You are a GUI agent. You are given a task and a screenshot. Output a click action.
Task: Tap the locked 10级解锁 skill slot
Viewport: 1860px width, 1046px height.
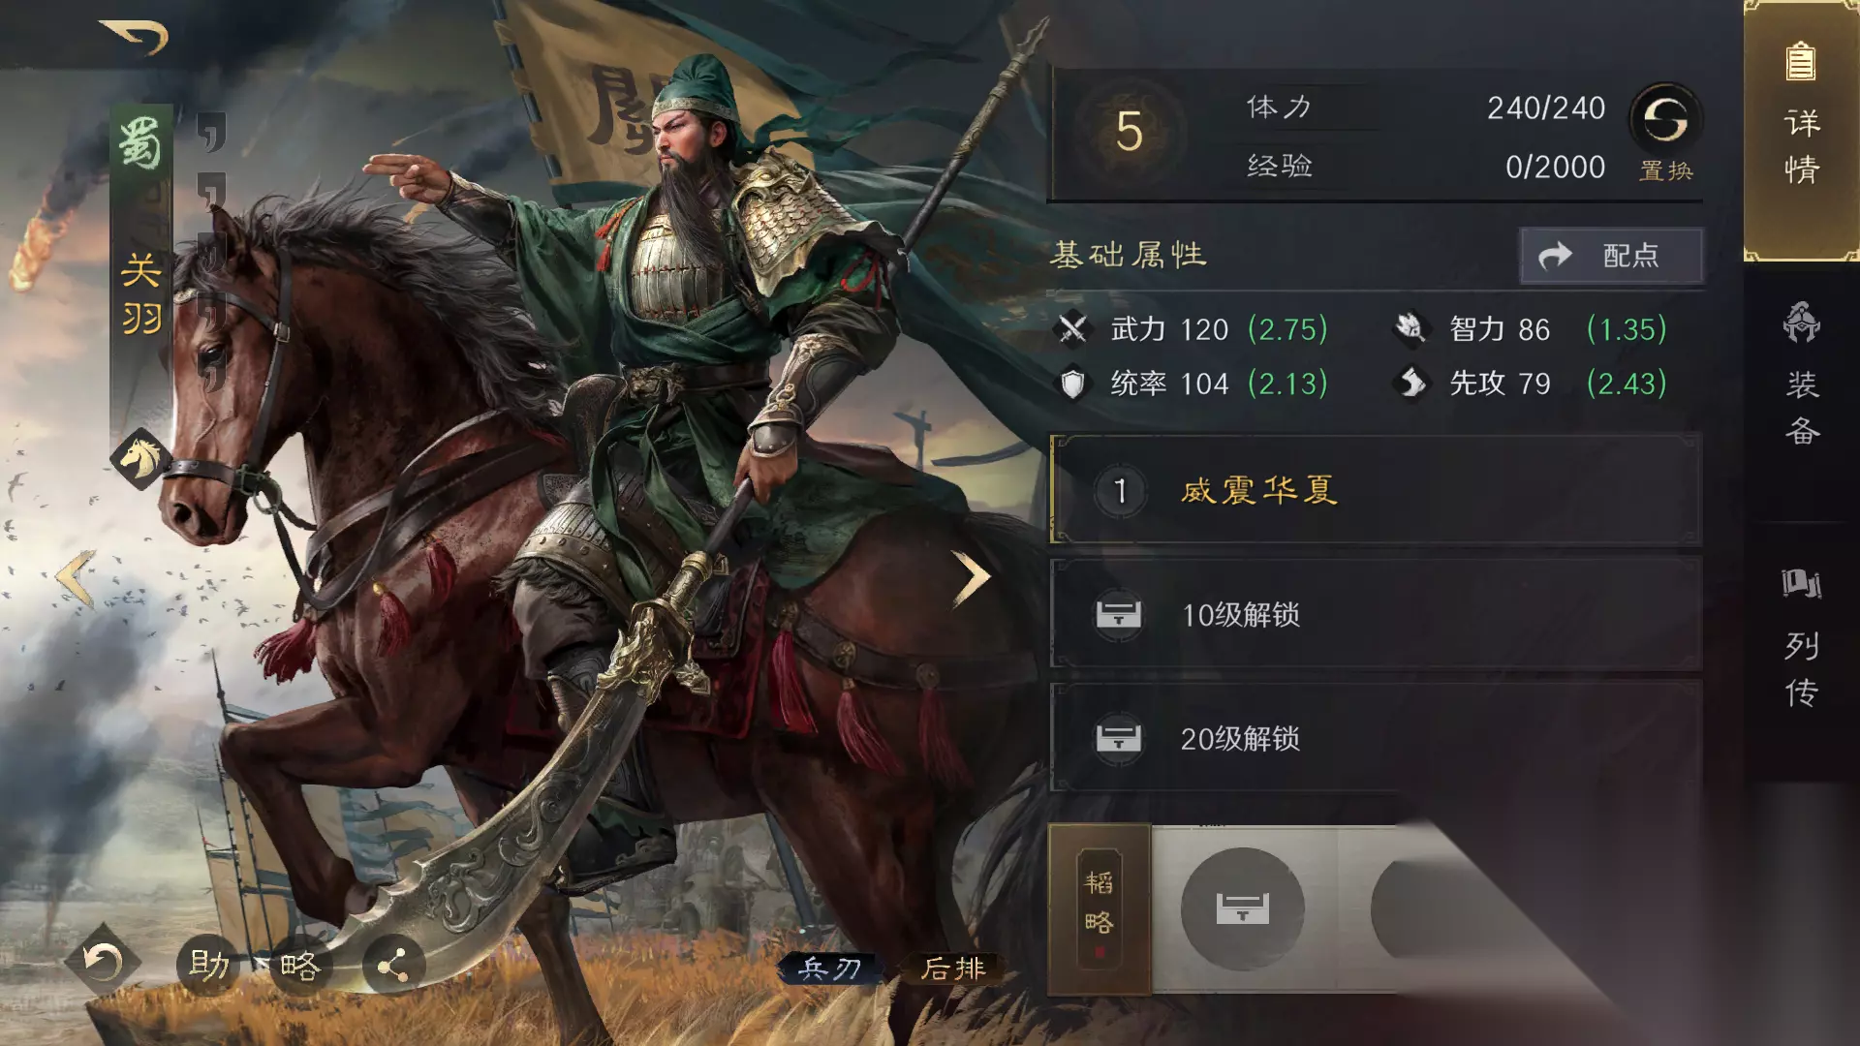click(x=1376, y=614)
